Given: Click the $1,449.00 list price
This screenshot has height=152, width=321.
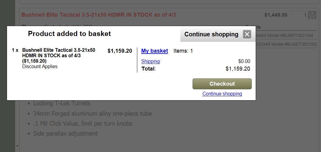Looking at the screenshot, I should [275, 15].
